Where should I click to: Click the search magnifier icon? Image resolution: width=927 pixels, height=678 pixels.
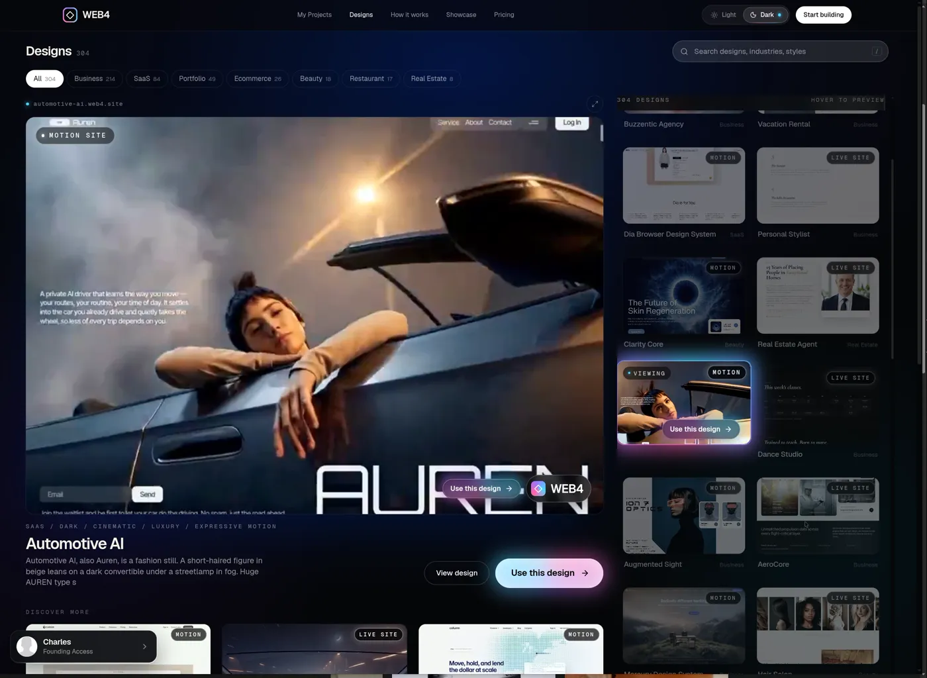(x=685, y=52)
